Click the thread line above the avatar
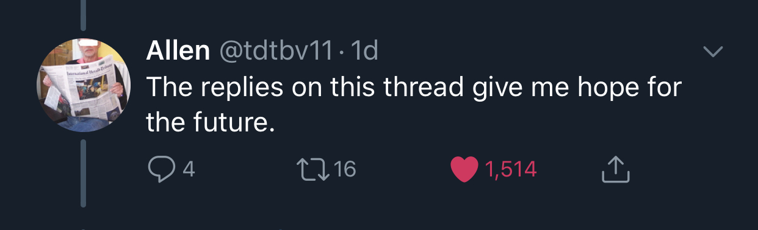758x230 pixels. click(x=84, y=15)
